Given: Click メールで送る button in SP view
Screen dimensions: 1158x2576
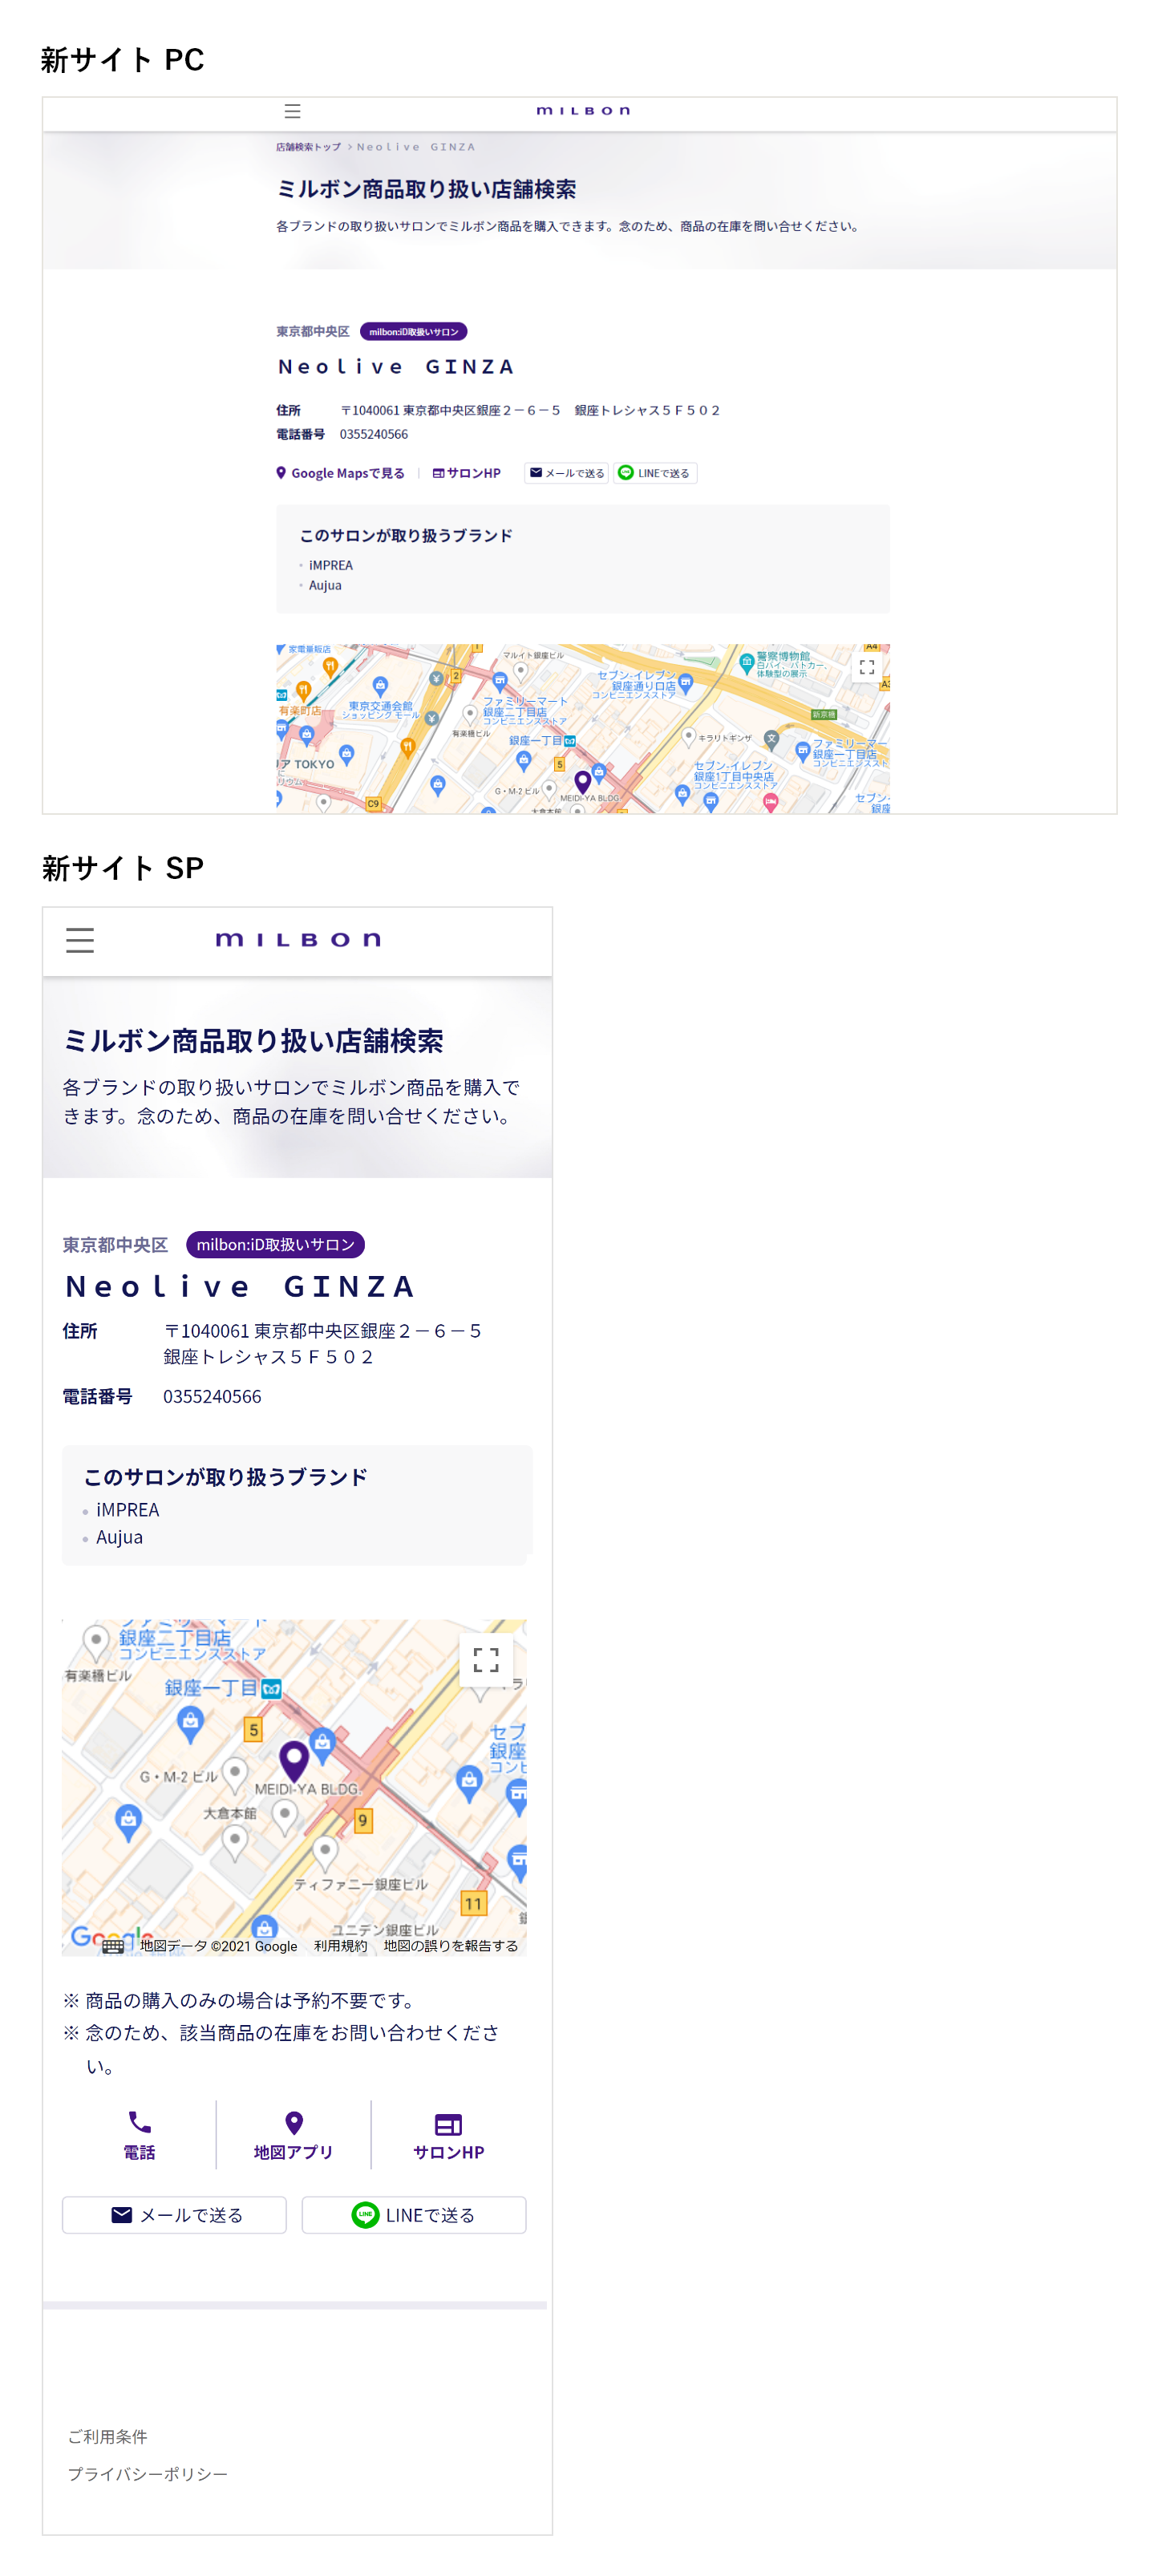Looking at the screenshot, I should click(174, 2215).
